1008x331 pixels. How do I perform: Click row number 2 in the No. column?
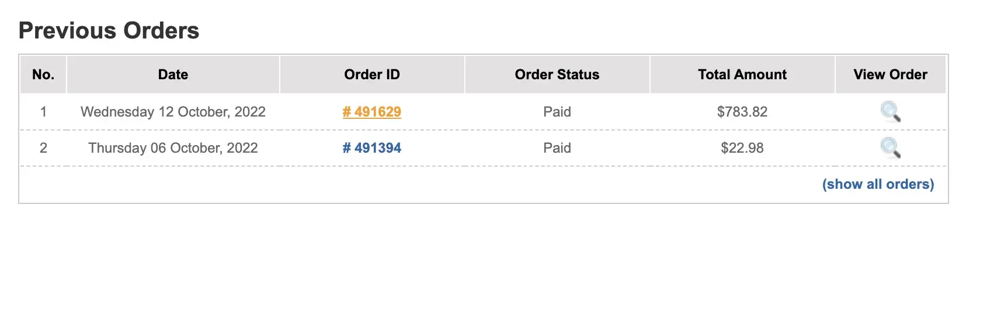click(43, 148)
